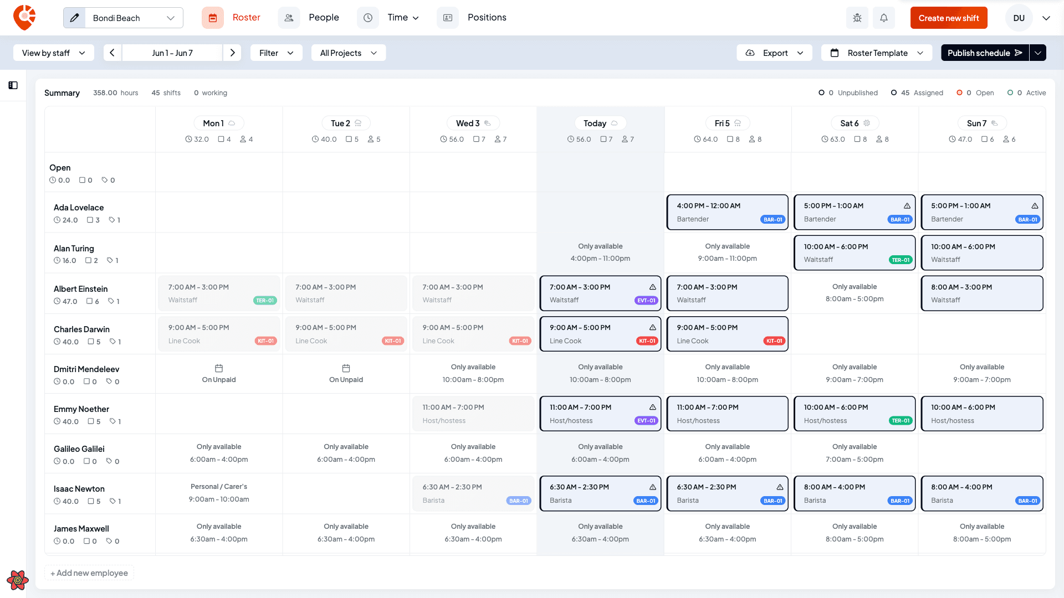Open Alan Turing's Sat Waitstaff shift
Viewport: 1064px width, 598px height.
tap(855, 252)
